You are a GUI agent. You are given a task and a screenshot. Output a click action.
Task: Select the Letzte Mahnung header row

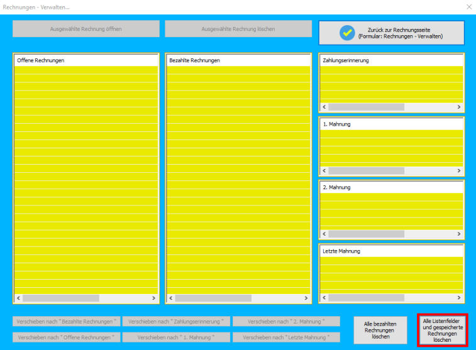[x=391, y=251]
